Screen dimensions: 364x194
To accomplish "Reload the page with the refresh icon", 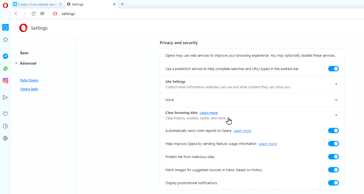I will tap(33, 14).
